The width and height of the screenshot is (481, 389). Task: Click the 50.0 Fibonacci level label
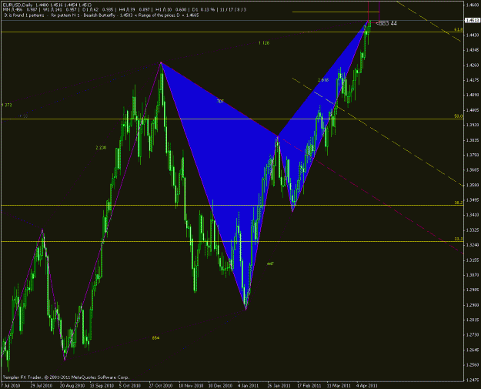pyautogui.click(x=459, y=116)
